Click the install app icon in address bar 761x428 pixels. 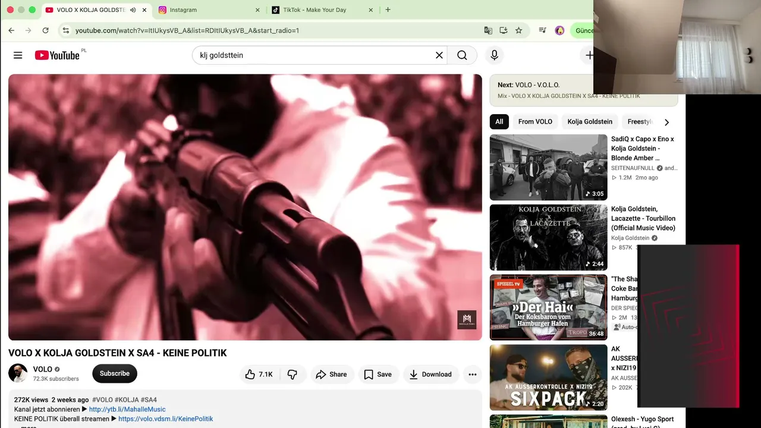click(x=504, y=30)
